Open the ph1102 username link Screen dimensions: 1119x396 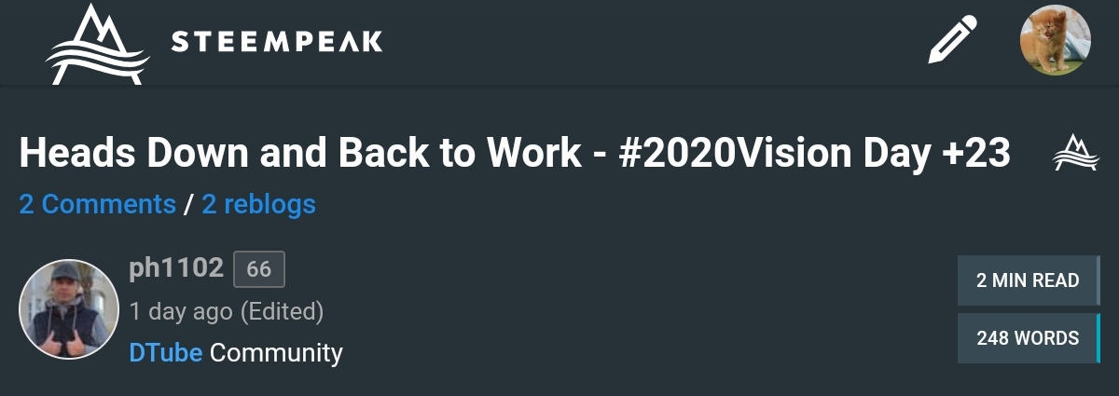176,268
